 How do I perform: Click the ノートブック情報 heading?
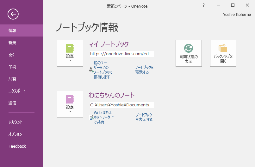[x=87, y=27]
